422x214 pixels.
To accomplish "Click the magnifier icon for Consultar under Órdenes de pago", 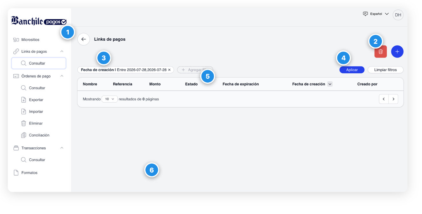I will [x=24, y=88].
